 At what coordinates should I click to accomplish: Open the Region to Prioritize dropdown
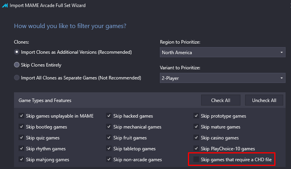coord(223,52)
